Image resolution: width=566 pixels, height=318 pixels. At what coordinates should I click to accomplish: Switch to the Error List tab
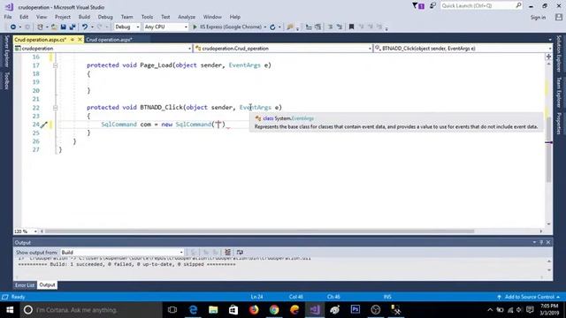point(25,285)
